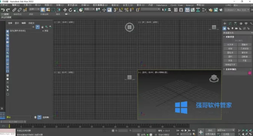The image size is (253, 136).
Task: Activate the Select and Rotate tool
Action: (x=70, y=10)
